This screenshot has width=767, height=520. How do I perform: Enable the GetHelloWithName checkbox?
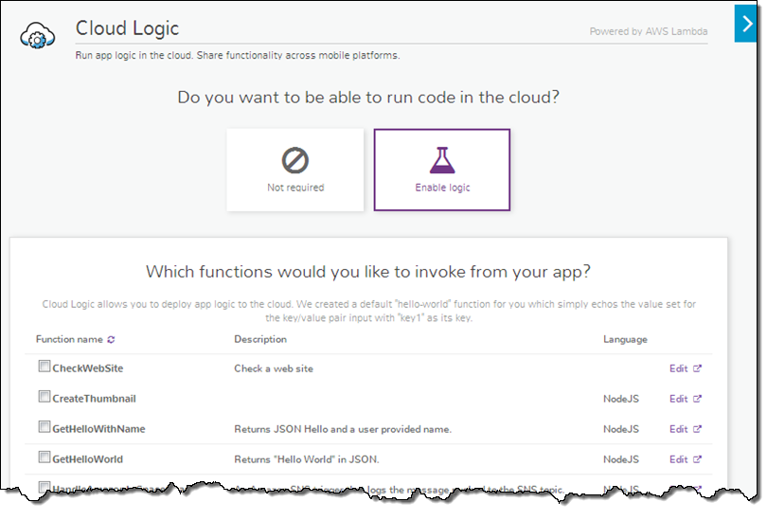tap(44, 428)
